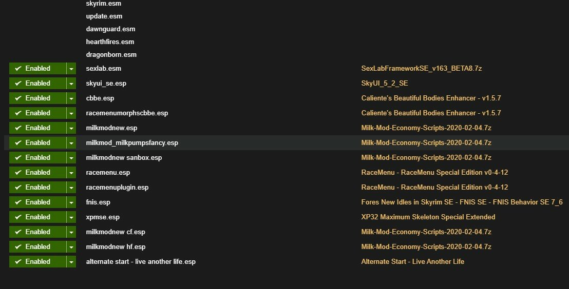Open SexLabFrameworkSE_v163_BETA8.7z mod link
Image resolution: width=569 pixels, height=289 pixels.
[x=421, y=69]
